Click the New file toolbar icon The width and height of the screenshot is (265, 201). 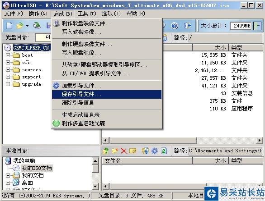9,26
